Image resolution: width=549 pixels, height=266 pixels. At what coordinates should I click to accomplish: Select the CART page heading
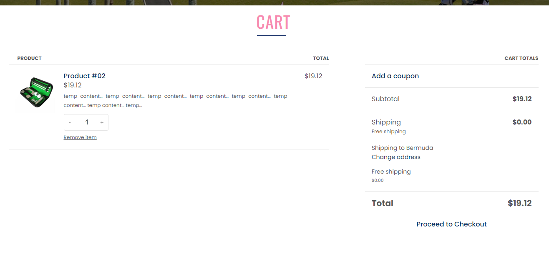pos(273,22)
